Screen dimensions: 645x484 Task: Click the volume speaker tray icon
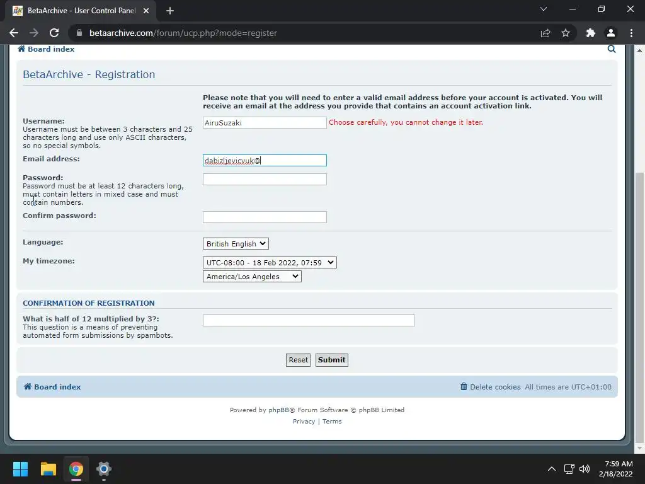(584, 469)
